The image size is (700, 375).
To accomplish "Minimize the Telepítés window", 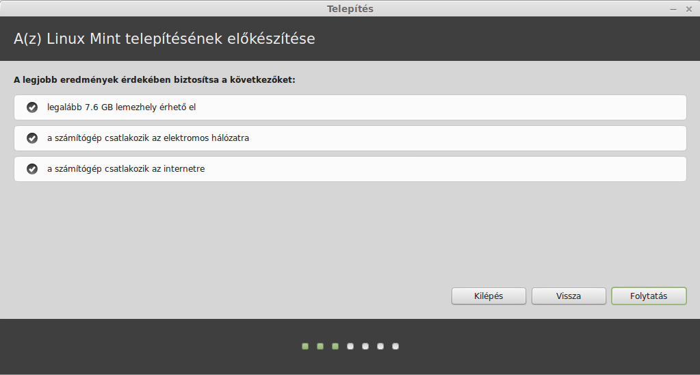I will 673,9.
